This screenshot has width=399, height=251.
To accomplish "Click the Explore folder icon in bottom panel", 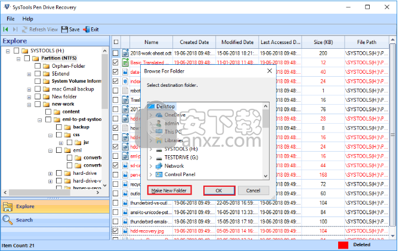I will click(8, 206).
